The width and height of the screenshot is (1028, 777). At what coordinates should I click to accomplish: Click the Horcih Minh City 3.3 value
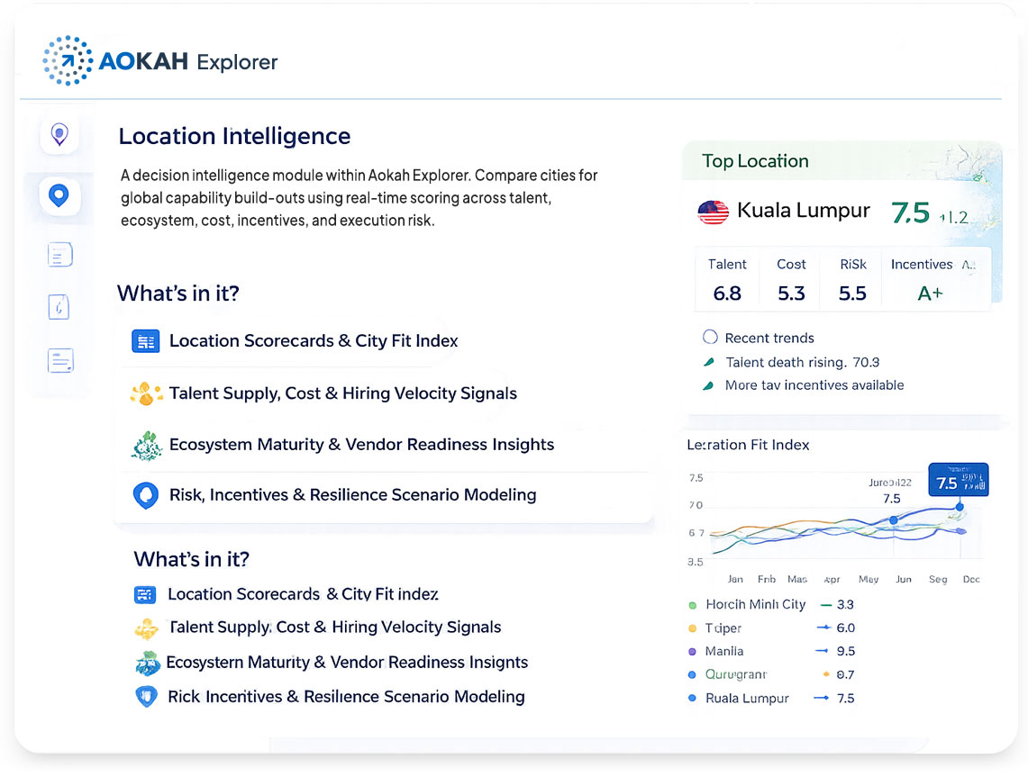tap(846, 605)
